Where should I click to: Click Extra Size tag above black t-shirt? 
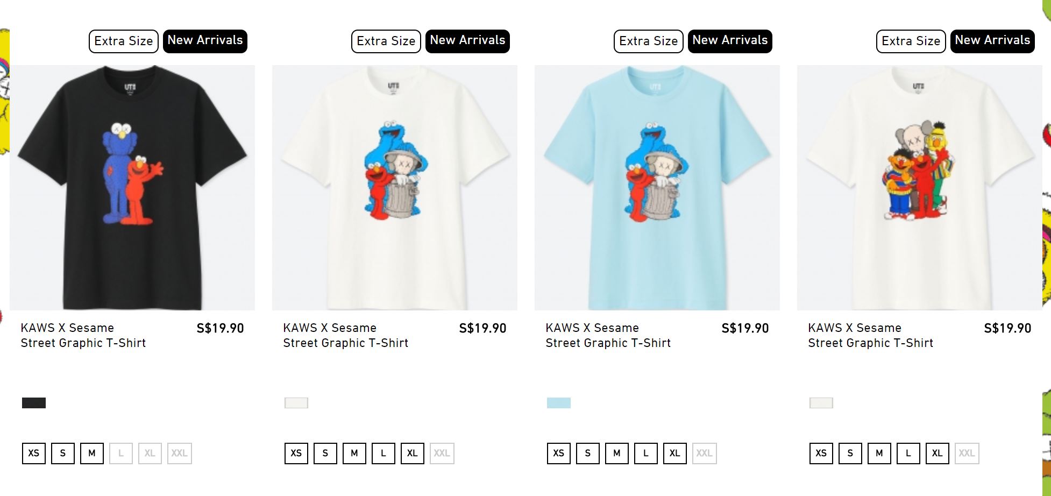click(x=124, y=41)
